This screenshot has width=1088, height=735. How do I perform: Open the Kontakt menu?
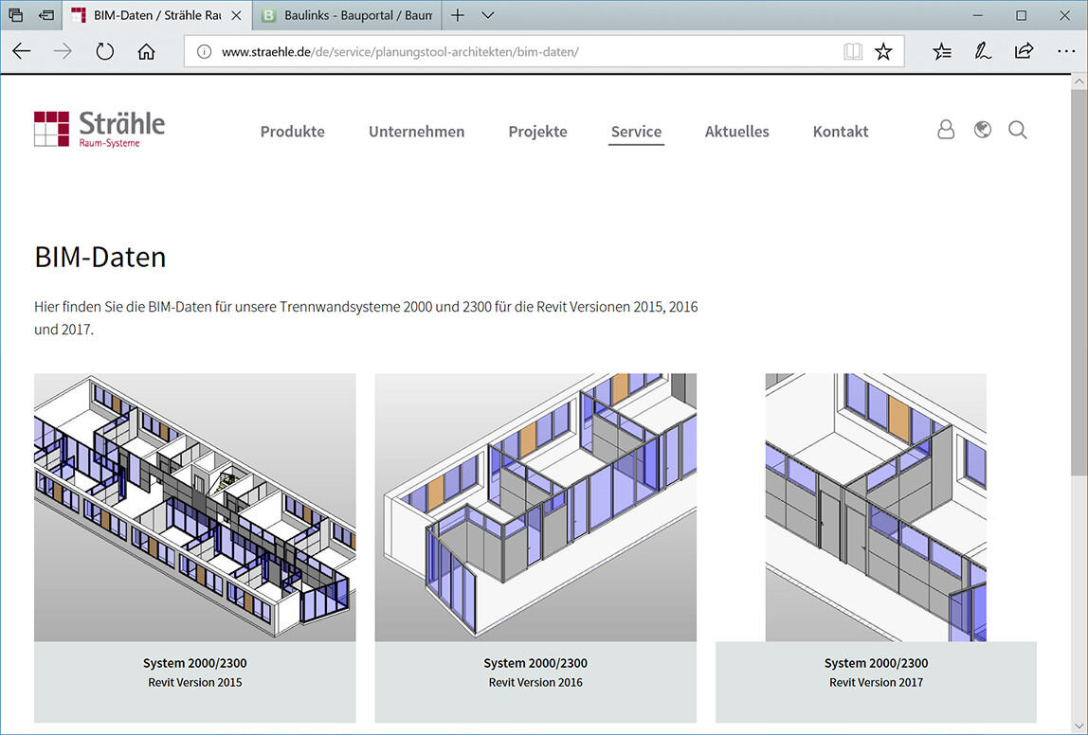tap(841, 131)
